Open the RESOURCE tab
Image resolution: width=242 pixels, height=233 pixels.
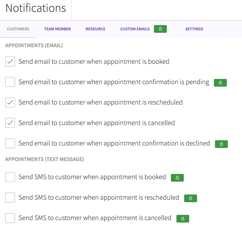95,29
